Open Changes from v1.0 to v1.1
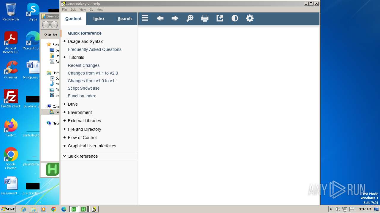380x213 pixels. coord(93,81)
